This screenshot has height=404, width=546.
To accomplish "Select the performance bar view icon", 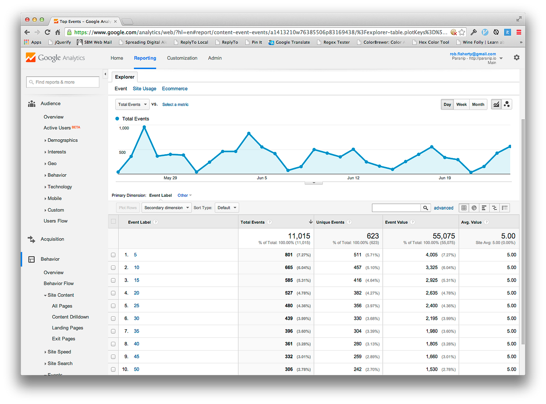I will click(x=484, y=208).
